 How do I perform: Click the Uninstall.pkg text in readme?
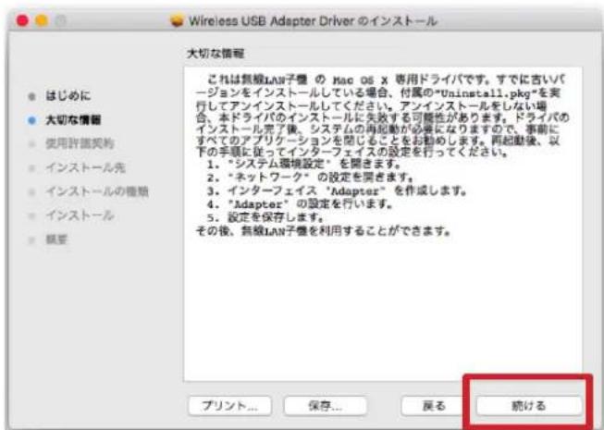[x=488, y=93]
